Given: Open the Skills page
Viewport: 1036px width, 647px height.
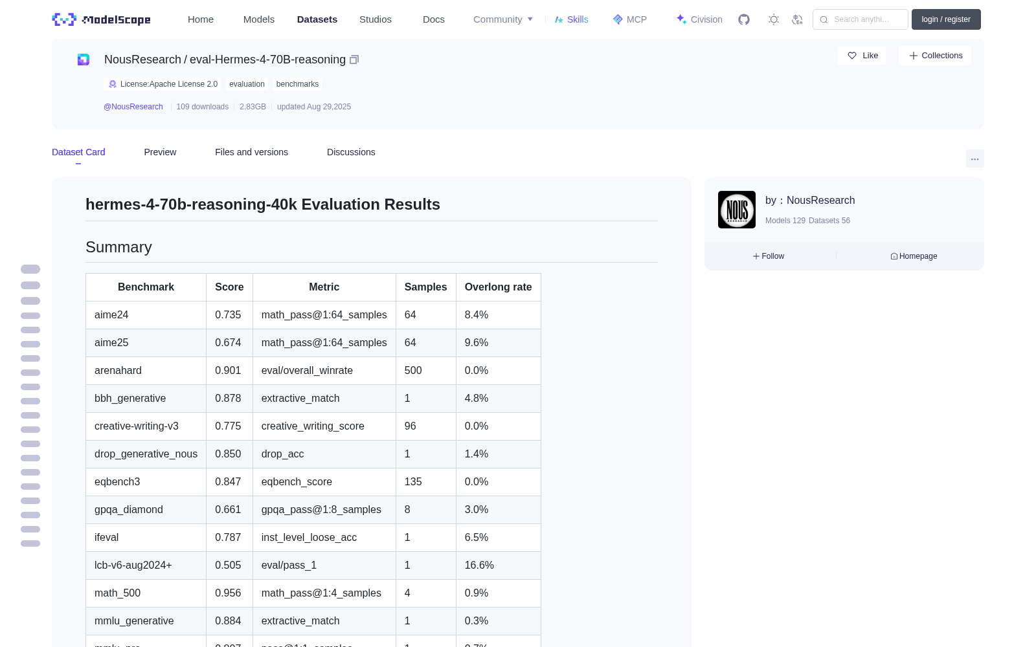Looking at the screenshot, I should (571, 19).
